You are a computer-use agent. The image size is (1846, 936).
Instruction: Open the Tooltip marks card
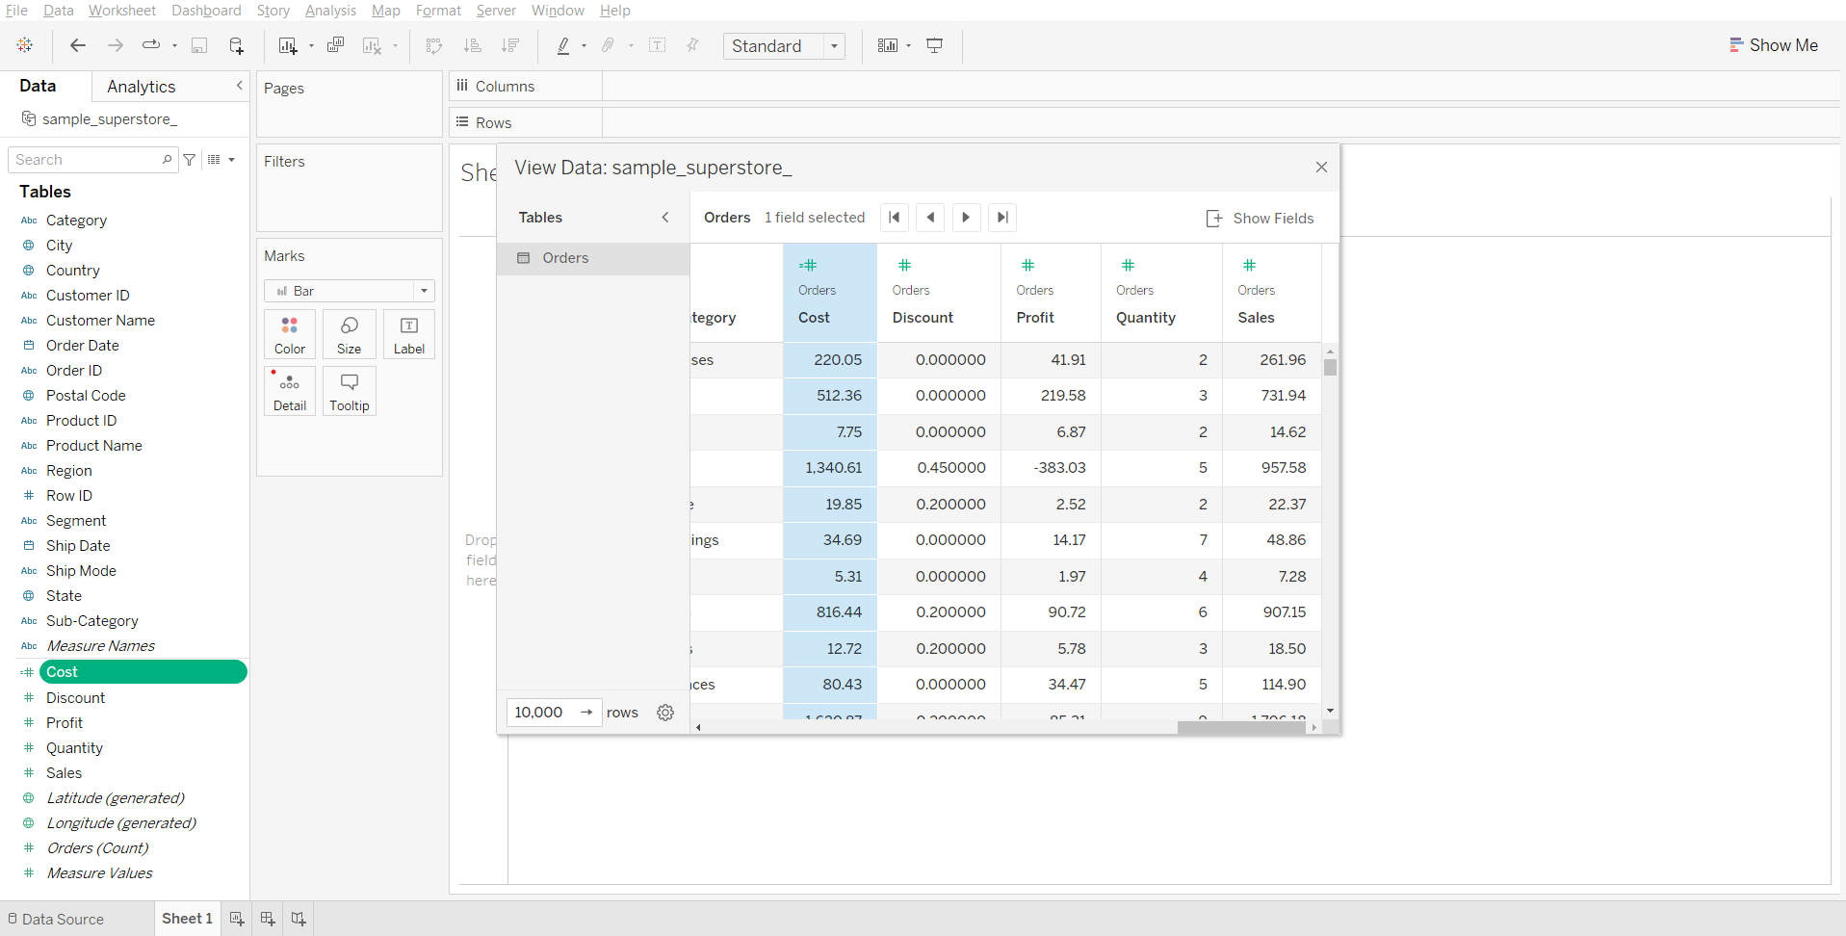point(349,391)
